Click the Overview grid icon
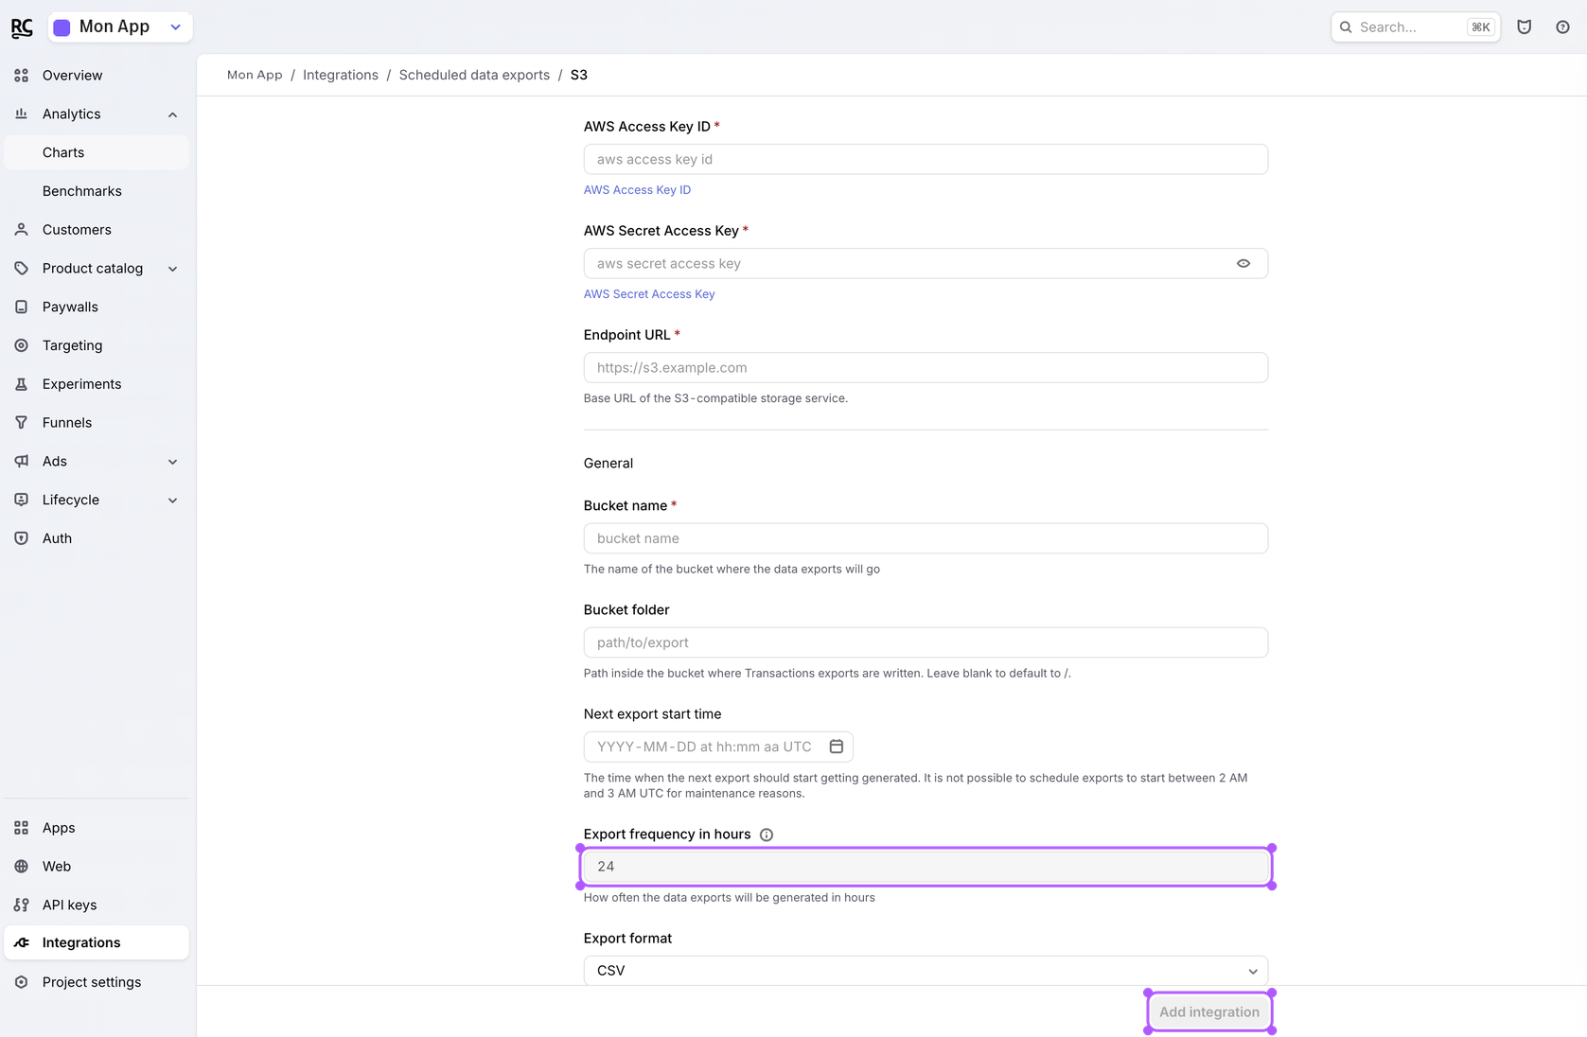The width and height of the screenshot is (1587, 1037). pos(22,76)
